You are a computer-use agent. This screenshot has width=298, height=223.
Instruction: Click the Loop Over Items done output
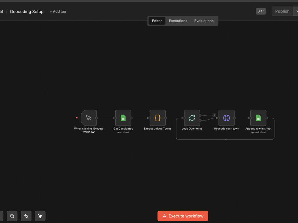pos(200,115)
